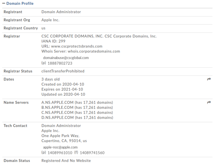Select the apple-noc@apple.com email
This screenshot has width=215, height=165.
60,147
